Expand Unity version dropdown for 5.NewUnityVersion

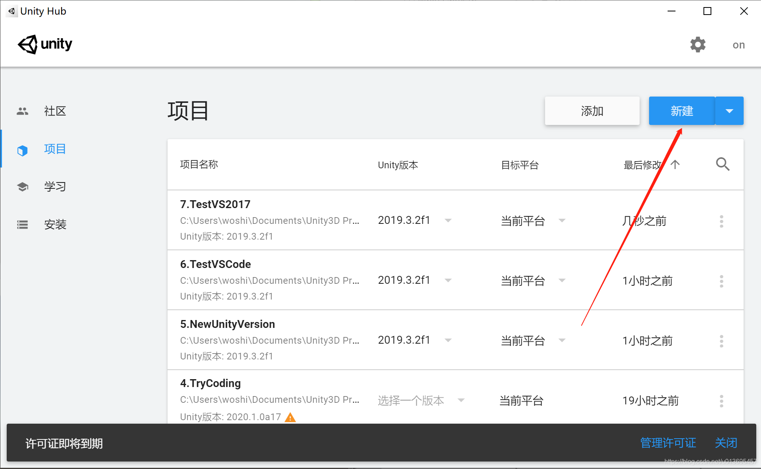(x=448, y=340)
